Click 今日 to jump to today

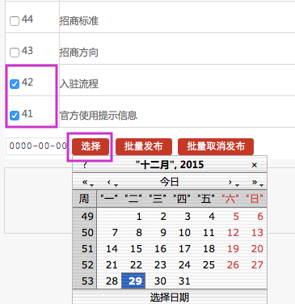170,182
